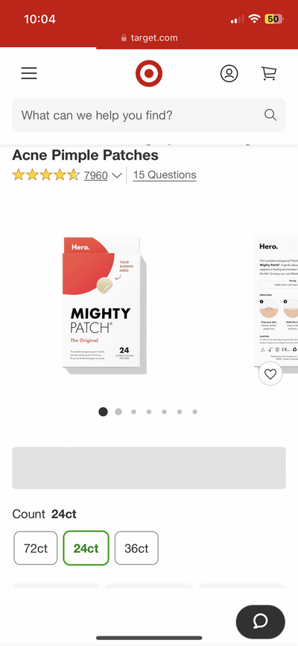
Task: Choose the 36ct count option
Action: pyautogui.click(x=136, y=548)
